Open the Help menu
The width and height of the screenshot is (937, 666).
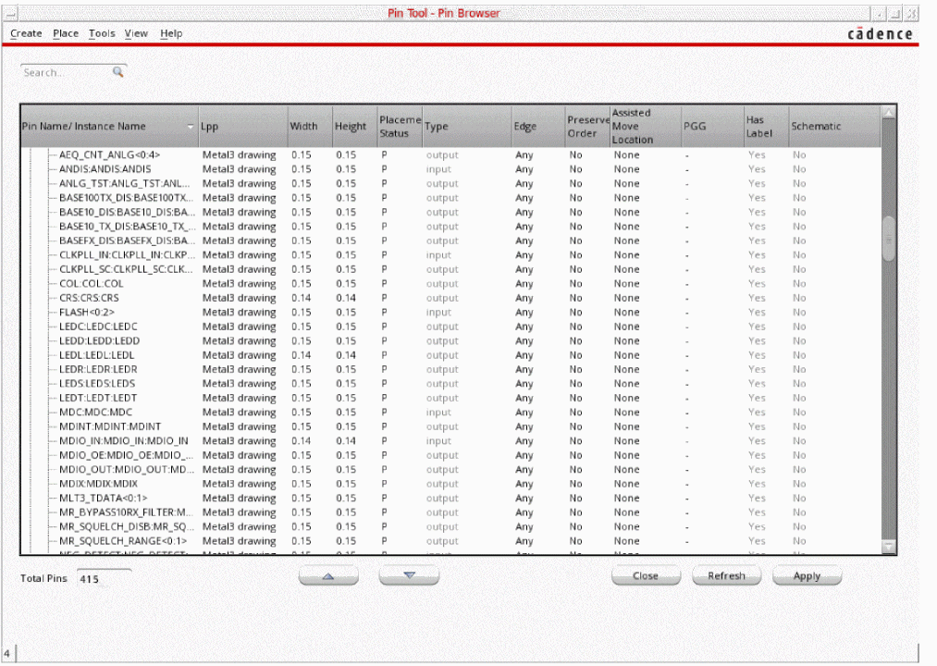click(x=171, y=33)
